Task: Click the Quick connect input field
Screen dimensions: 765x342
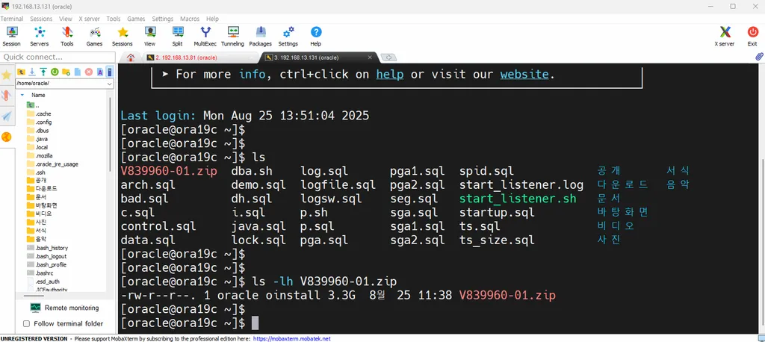Action: point(58,57)
